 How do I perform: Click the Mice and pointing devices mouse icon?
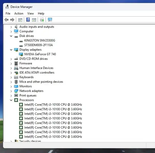click(16, 82)
